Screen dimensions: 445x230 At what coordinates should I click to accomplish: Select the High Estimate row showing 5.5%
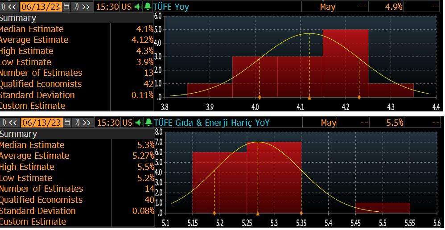tap(77, 167)
